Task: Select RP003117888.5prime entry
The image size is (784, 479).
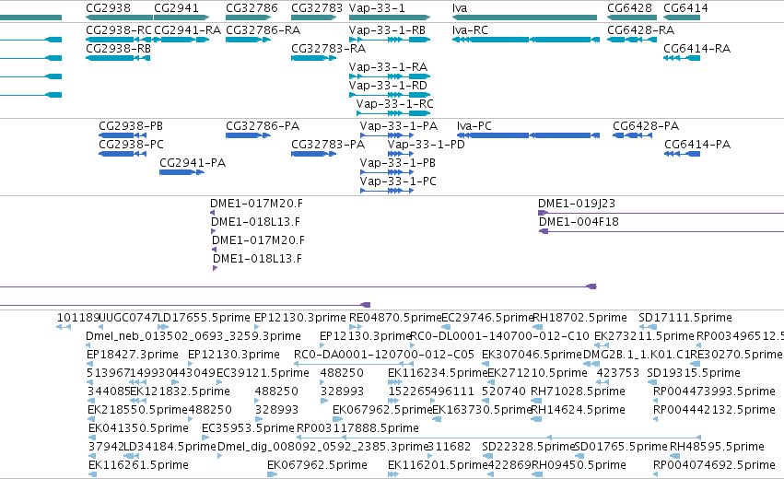Action: click(358, 429)
